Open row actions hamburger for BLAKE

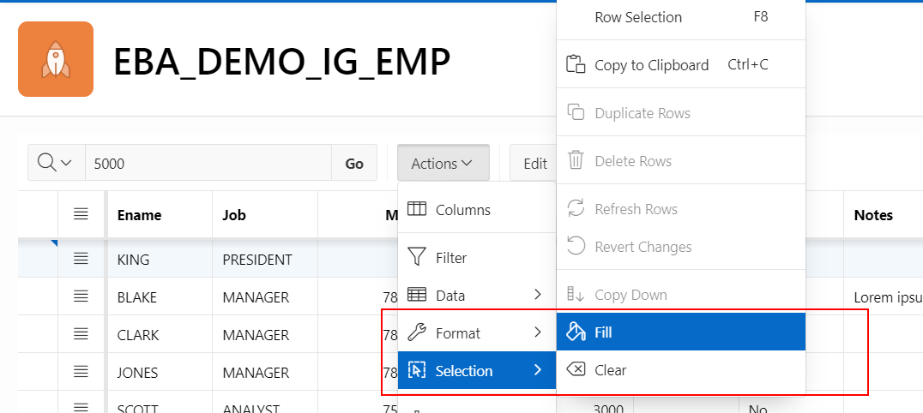pyautogui.click(x=81, y=296)
